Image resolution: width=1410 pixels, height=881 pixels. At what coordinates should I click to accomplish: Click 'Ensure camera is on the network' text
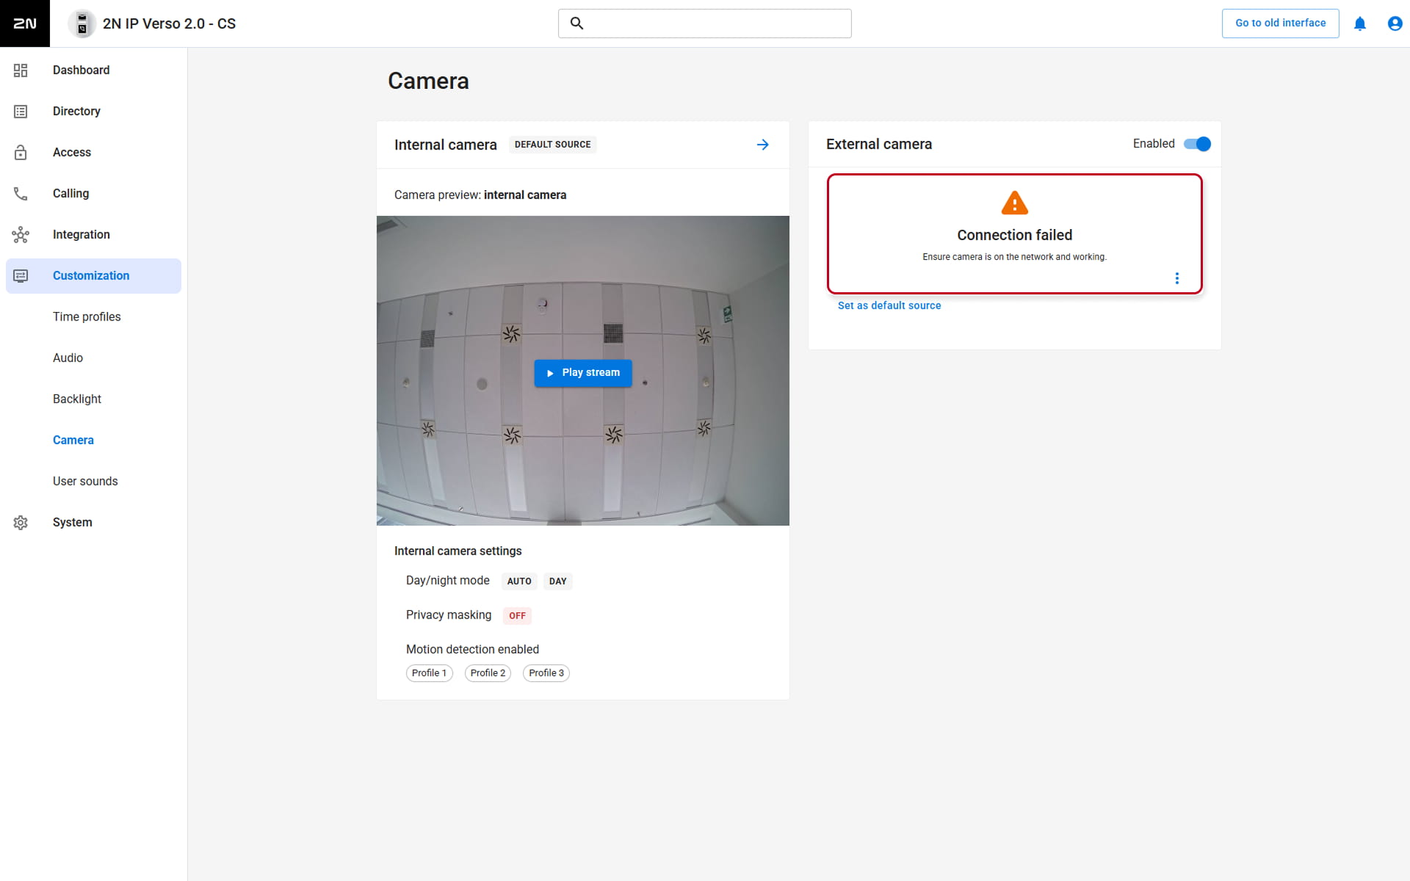point(1015,257)
